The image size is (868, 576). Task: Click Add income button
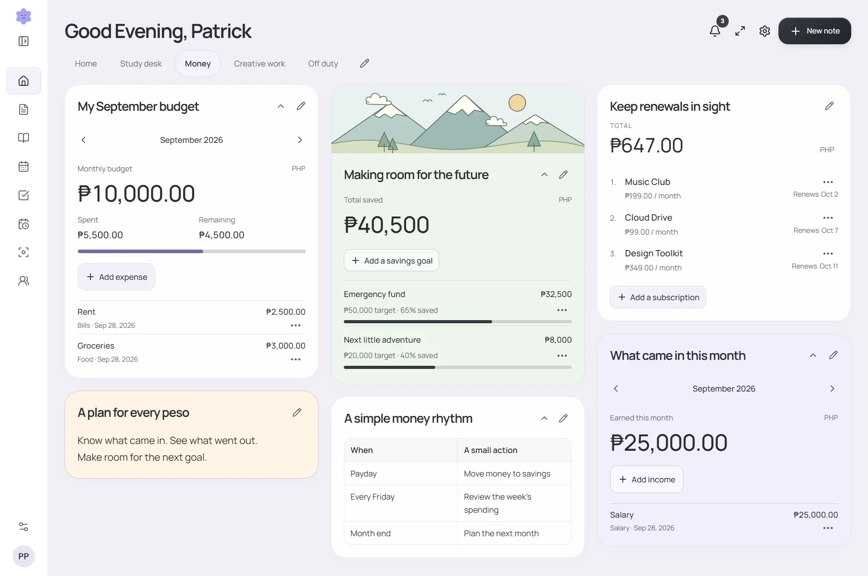(646, 479)
